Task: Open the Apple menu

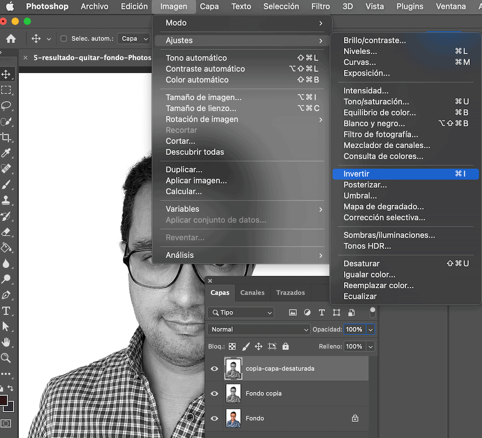Action: (x=10, y=7)
